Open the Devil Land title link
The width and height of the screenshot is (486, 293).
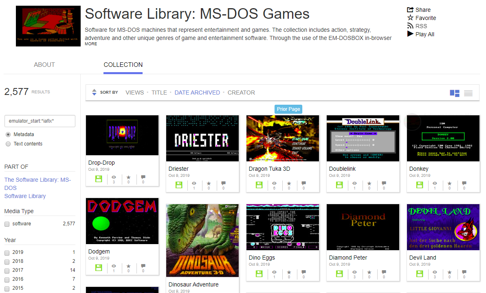click(x=422, y=258)
